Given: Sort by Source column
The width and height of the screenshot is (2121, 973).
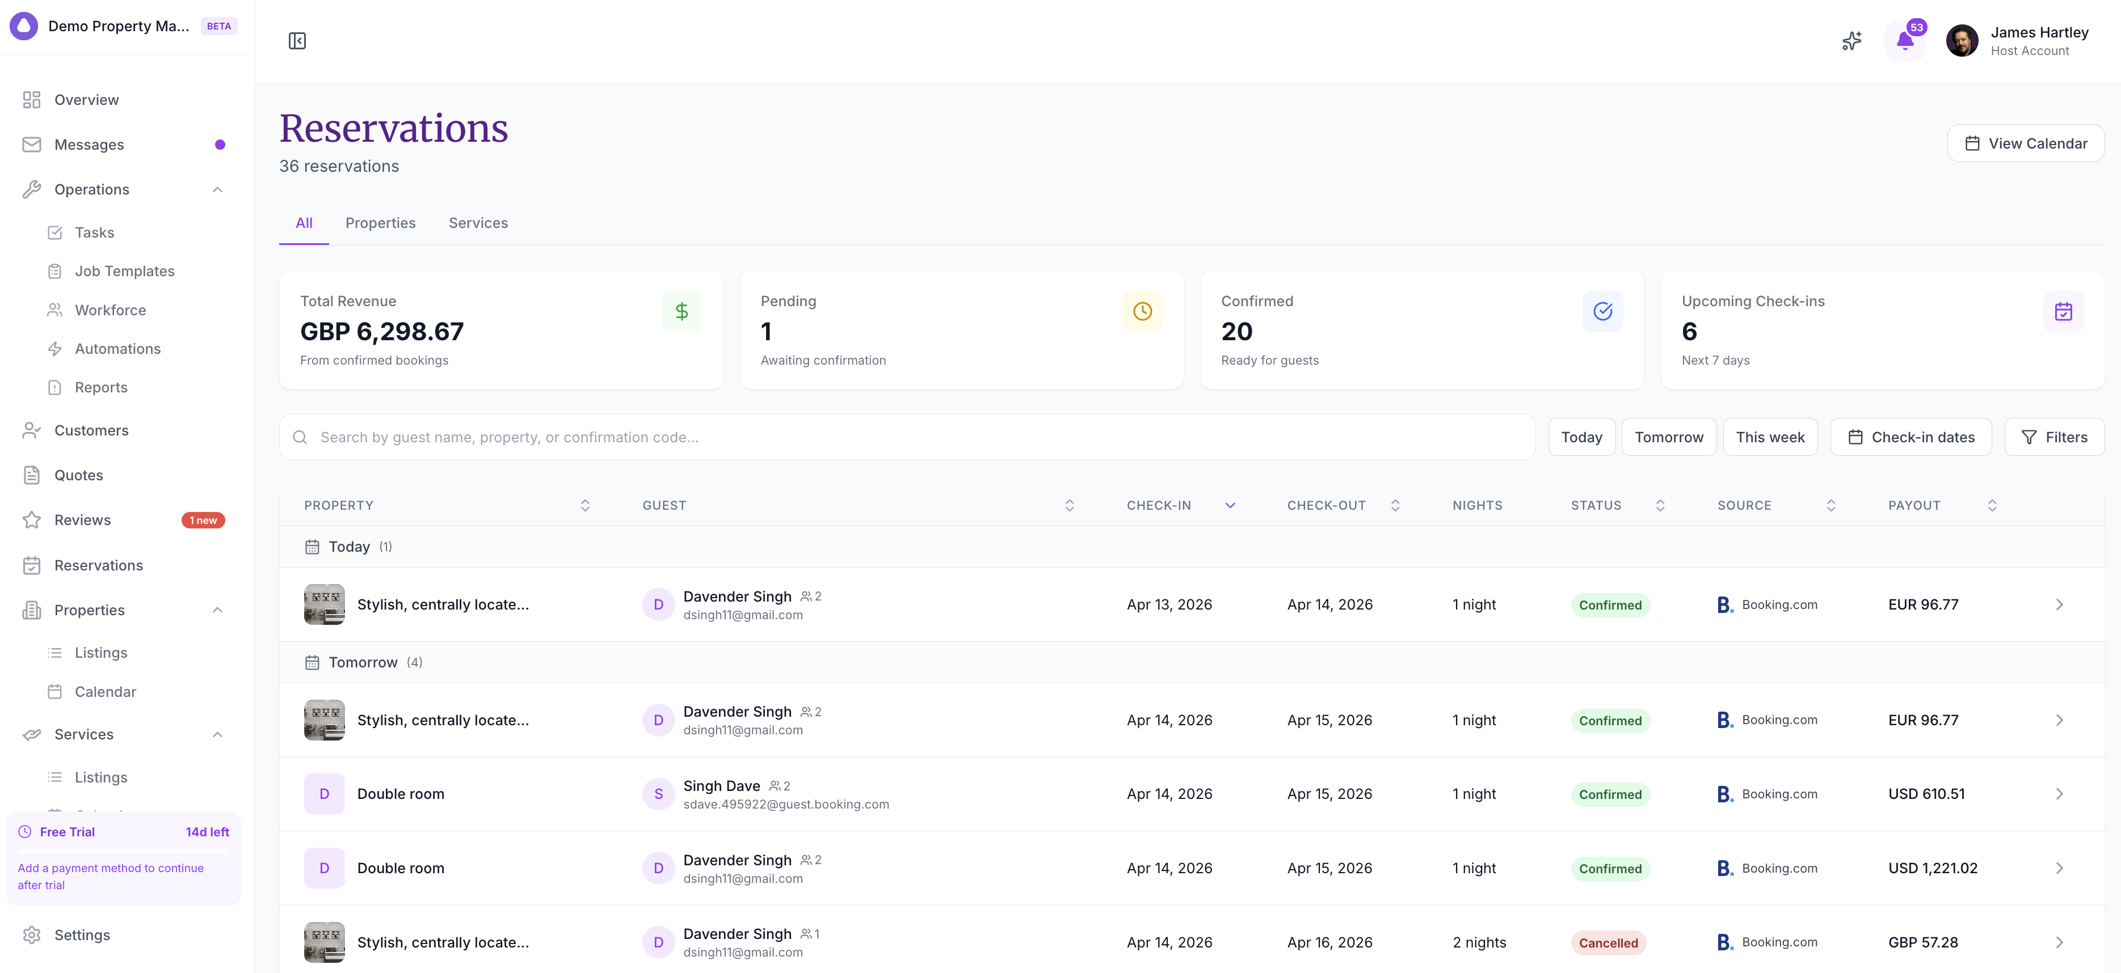Looking at the screenshot, I should (x=1831, y=506).
